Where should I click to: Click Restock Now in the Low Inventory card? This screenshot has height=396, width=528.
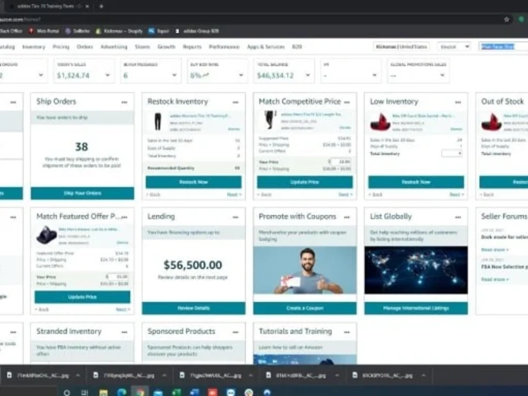point(416,182)
